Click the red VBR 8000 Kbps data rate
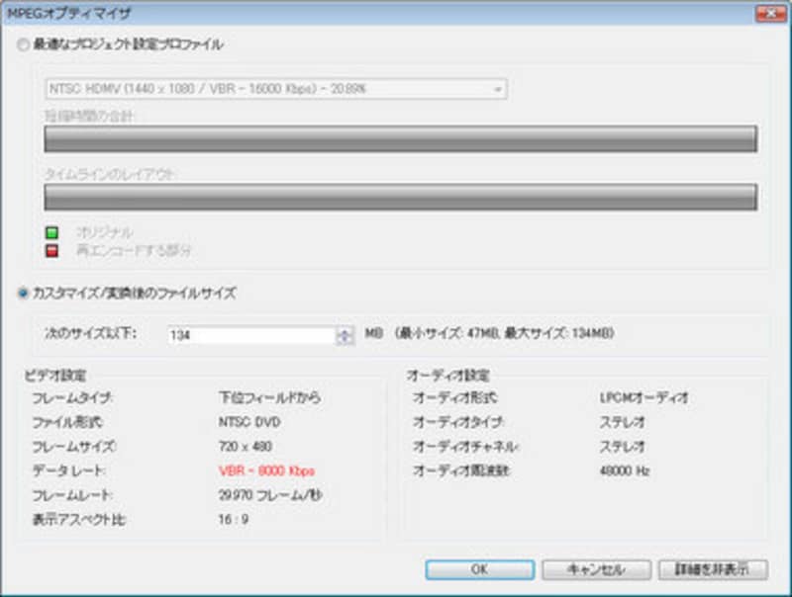Image resolution: width=792 pixels, height=597 pixels. (x=266, y=470)
